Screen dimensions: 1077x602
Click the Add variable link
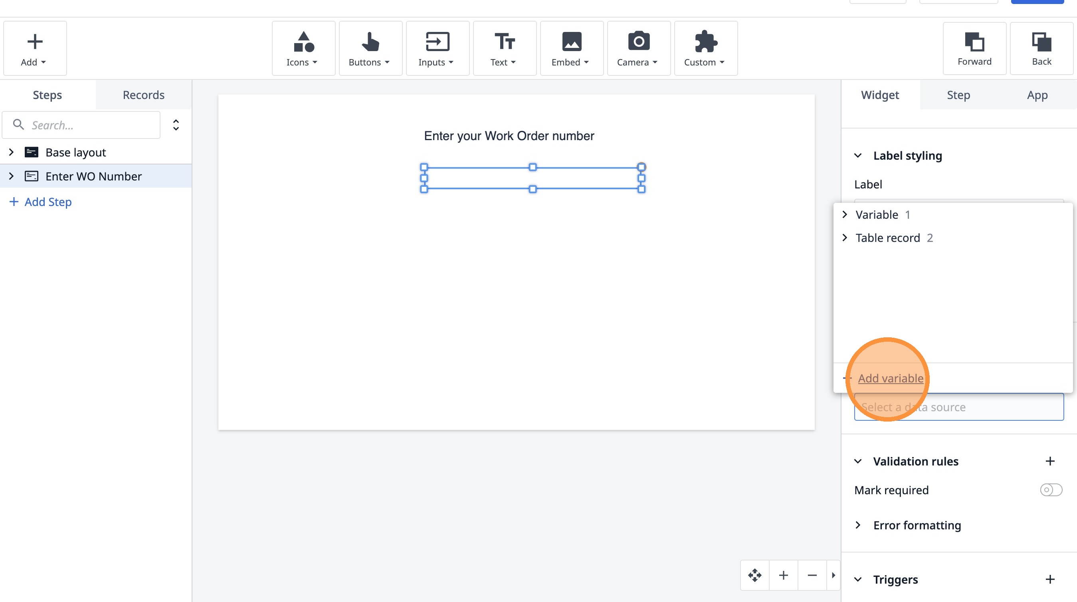click(x=891, y=378)
